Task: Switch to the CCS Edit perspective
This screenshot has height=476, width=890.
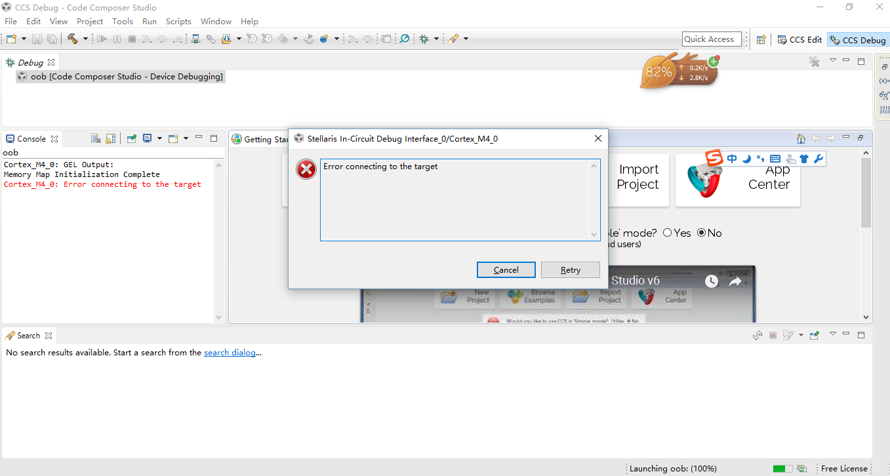Action: [799, 40]
